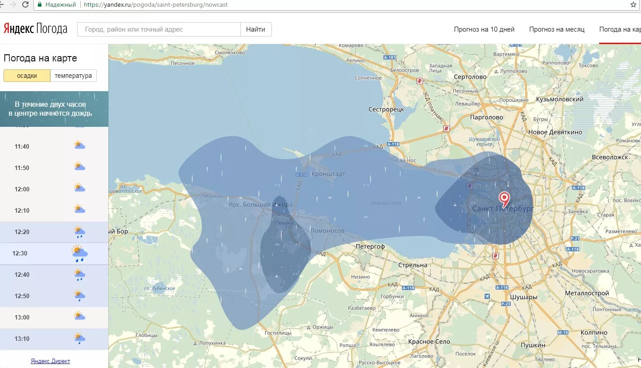Click the rain alert banner
Screen dimensions: 641x368
(54, 109)
